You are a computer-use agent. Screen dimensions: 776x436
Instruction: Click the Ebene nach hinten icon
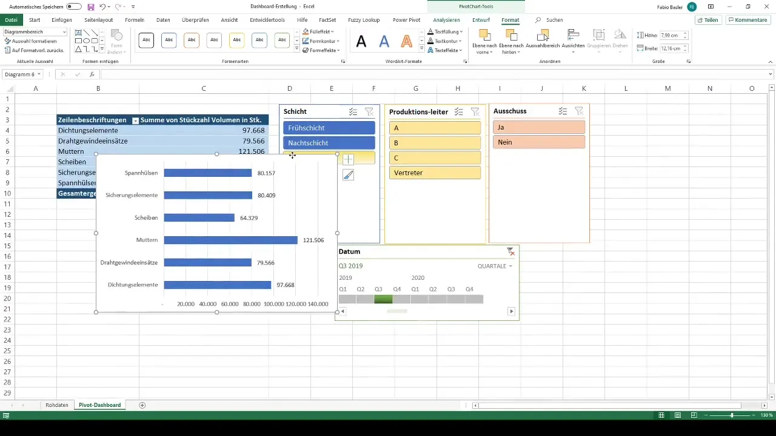coord(511,35)
